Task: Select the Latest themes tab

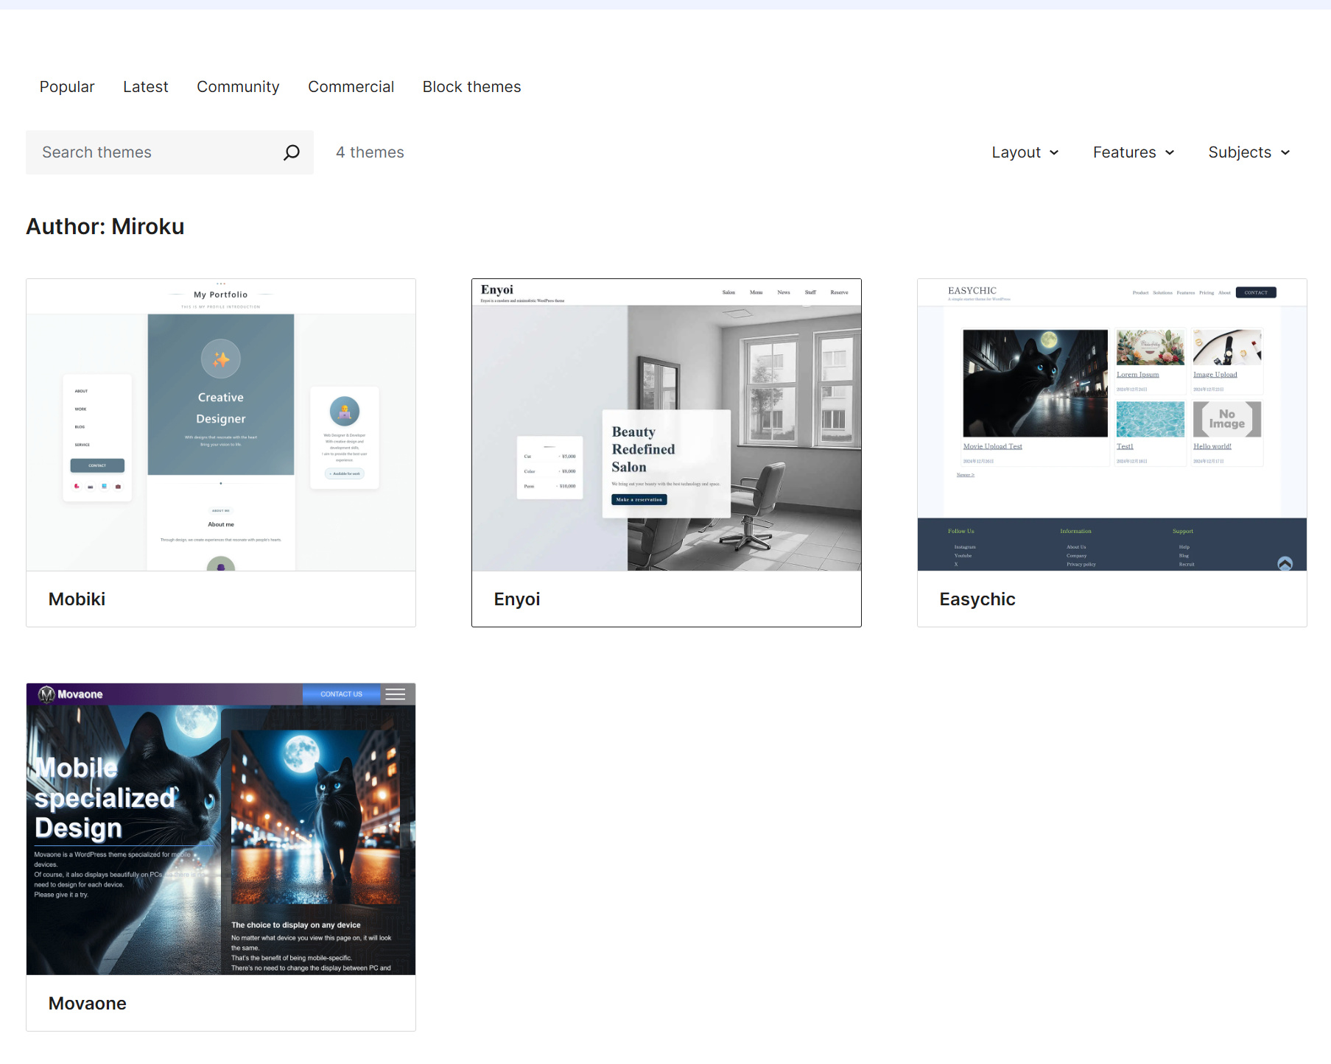Action: click(x=146, y=87)
